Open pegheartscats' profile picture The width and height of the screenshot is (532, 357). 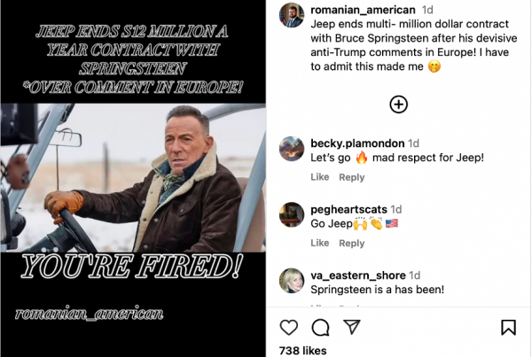point(292,214)
